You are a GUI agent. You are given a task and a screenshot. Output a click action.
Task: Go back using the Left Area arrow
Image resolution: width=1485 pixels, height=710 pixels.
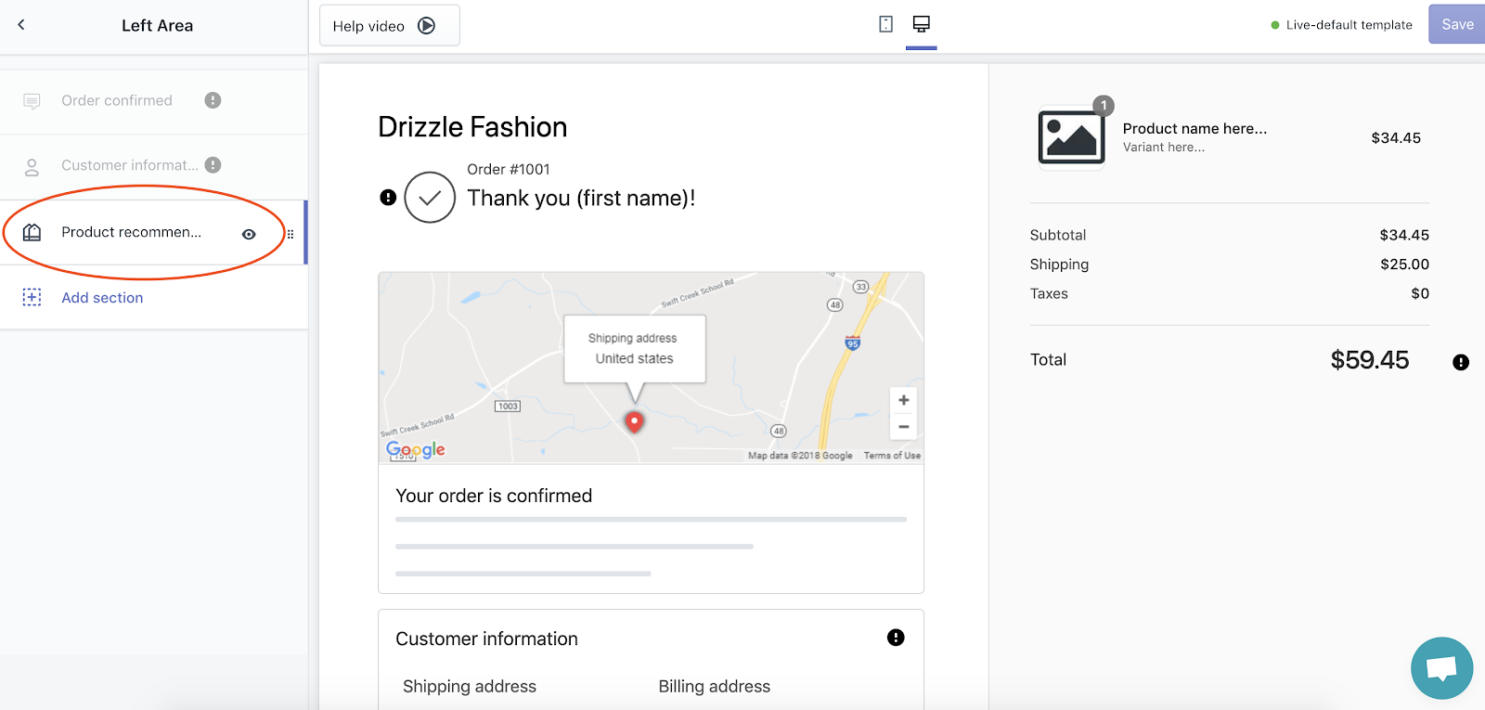[21, 25]
